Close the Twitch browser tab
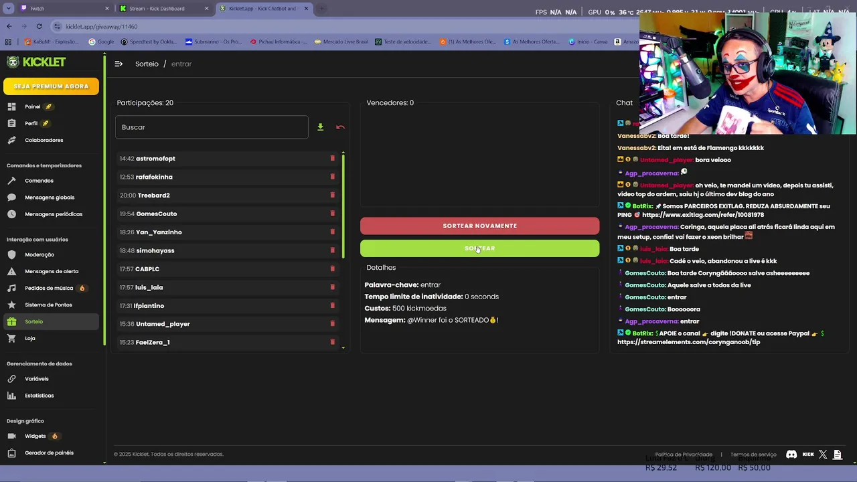 (x=106, y=9)
